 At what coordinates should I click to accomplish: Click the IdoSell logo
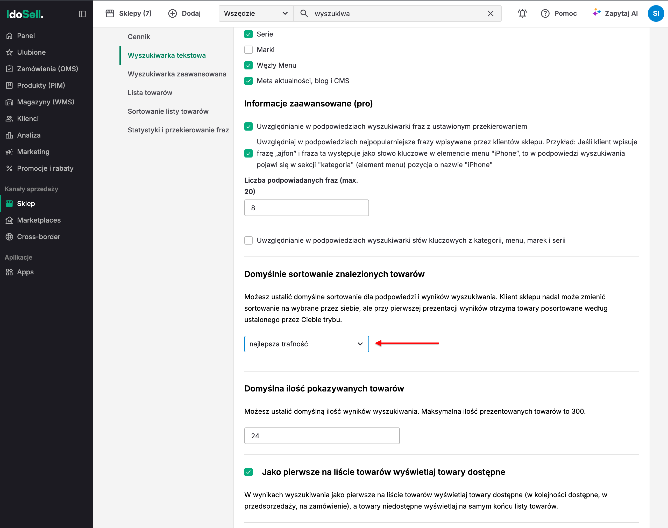[25, 14]
